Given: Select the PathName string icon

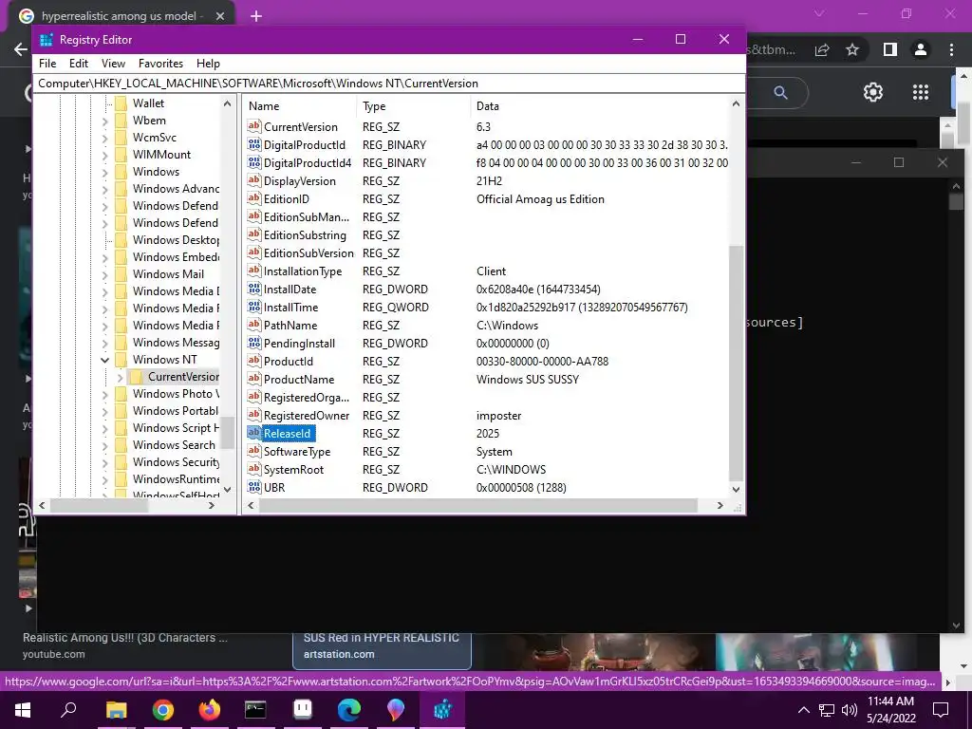Looking at the screenshot, I should (x=254, y=325).
